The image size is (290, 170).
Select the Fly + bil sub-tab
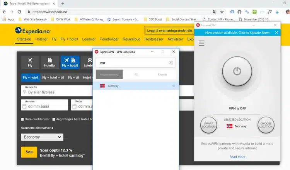(x=73, y=78)
